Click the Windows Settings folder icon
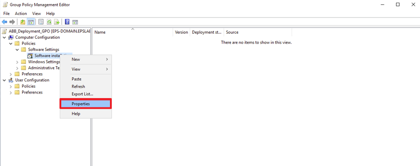The image size is (420, 166). click(x=24, y=62)
